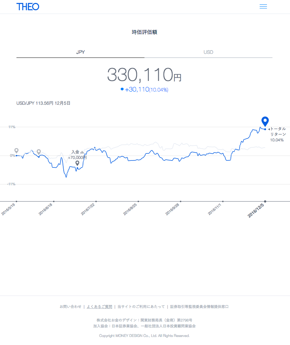
Task: Select the 2016/5/19 timeline point
Action: coord(16,201)
